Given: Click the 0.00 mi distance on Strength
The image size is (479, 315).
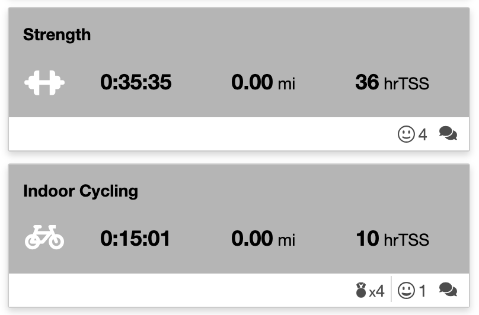Looking at the screenshot, I should tap(263, 83).
